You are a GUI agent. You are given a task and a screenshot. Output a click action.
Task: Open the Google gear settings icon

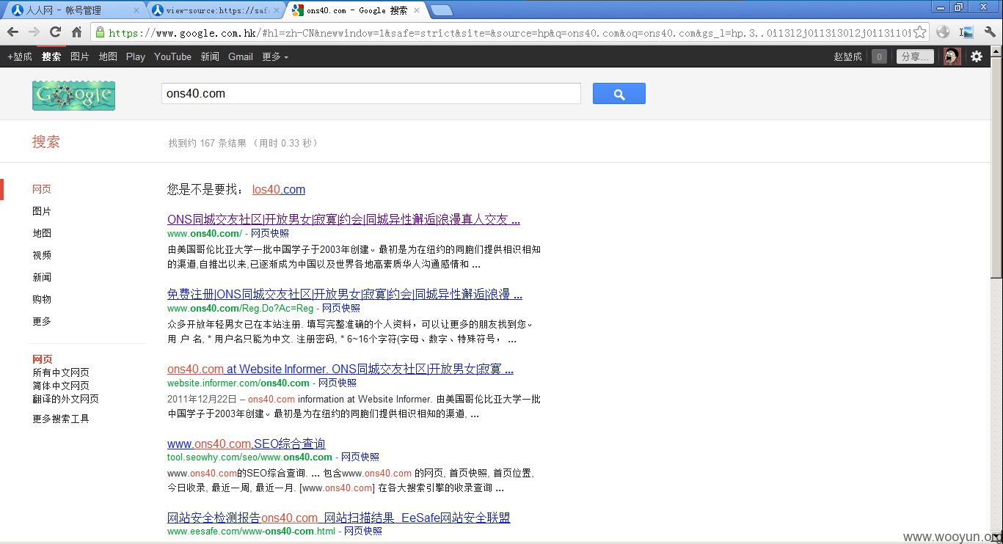(977, 56)
